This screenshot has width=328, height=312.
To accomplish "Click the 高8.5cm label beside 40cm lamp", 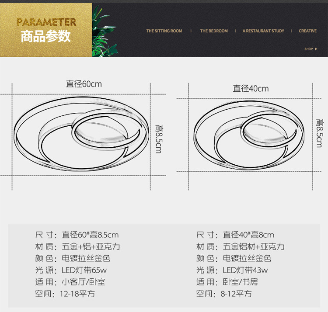I will (319, 133).
